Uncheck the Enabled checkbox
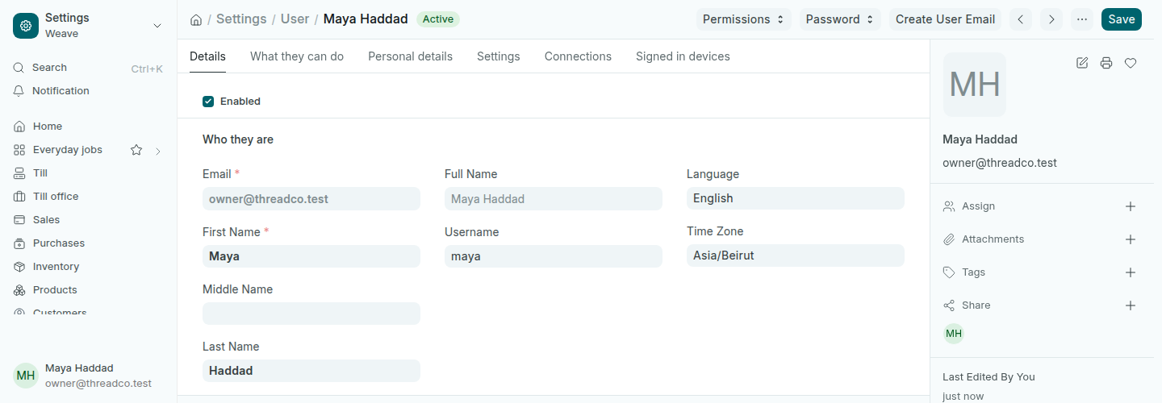Screen dimensions: 1162x403 point(208,102)
